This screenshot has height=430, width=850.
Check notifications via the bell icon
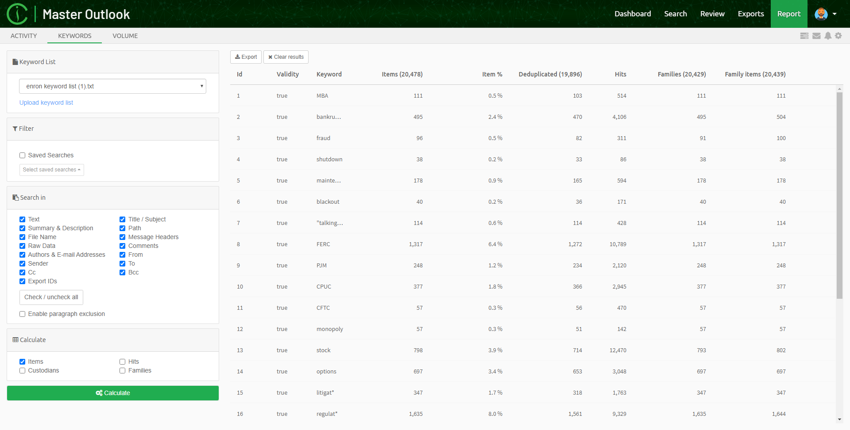(x=827, y=36)
